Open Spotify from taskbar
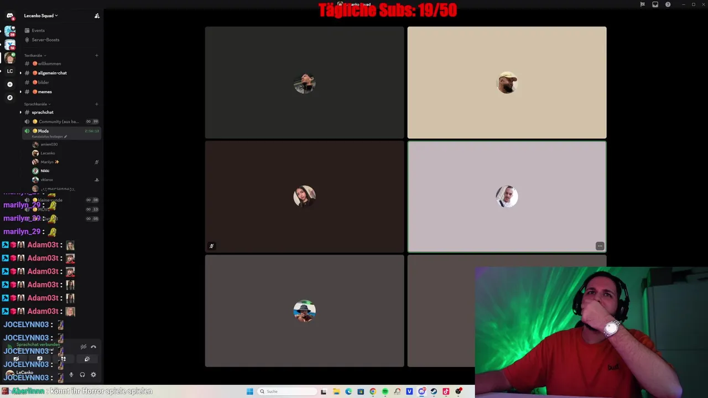 [x=385, y=391]
